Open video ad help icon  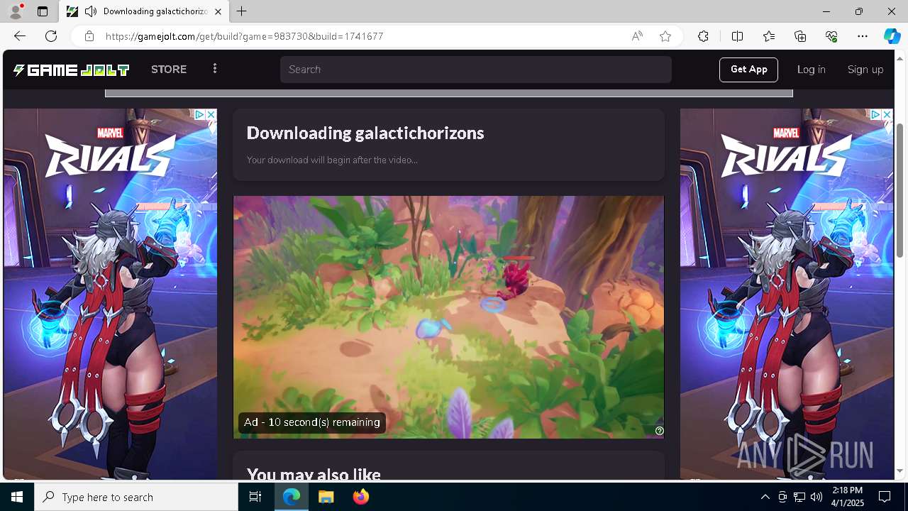[660, 431]
